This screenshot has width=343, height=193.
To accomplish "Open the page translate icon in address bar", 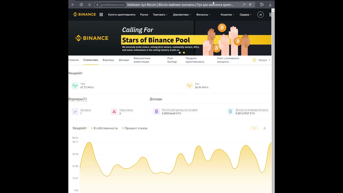I will coord(244,5).
